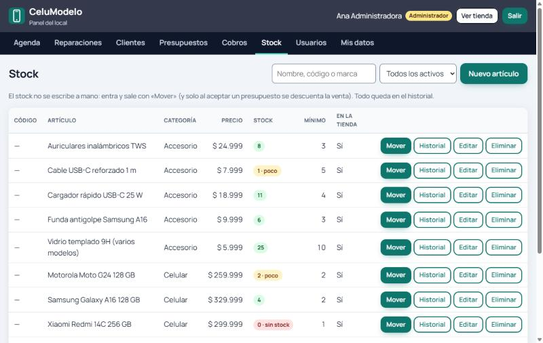The height and width of the screenshot is (343, 543).
Task: Edit the Samsung Galaxy A16 128 GB
Action: (468, 300)
